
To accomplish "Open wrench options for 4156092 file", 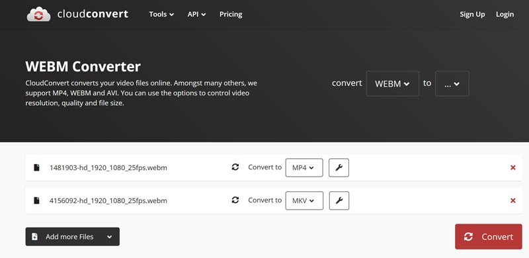I will (339, 200).
